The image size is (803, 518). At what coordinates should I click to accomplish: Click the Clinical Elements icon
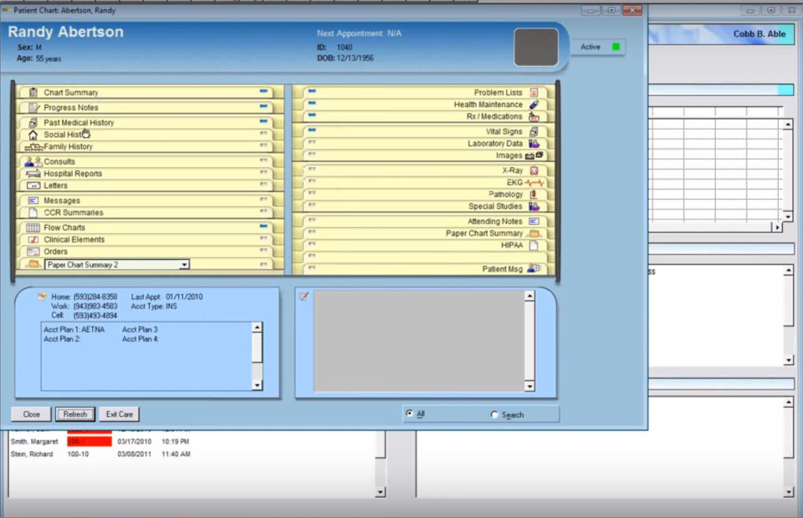[x=33, y=240]
